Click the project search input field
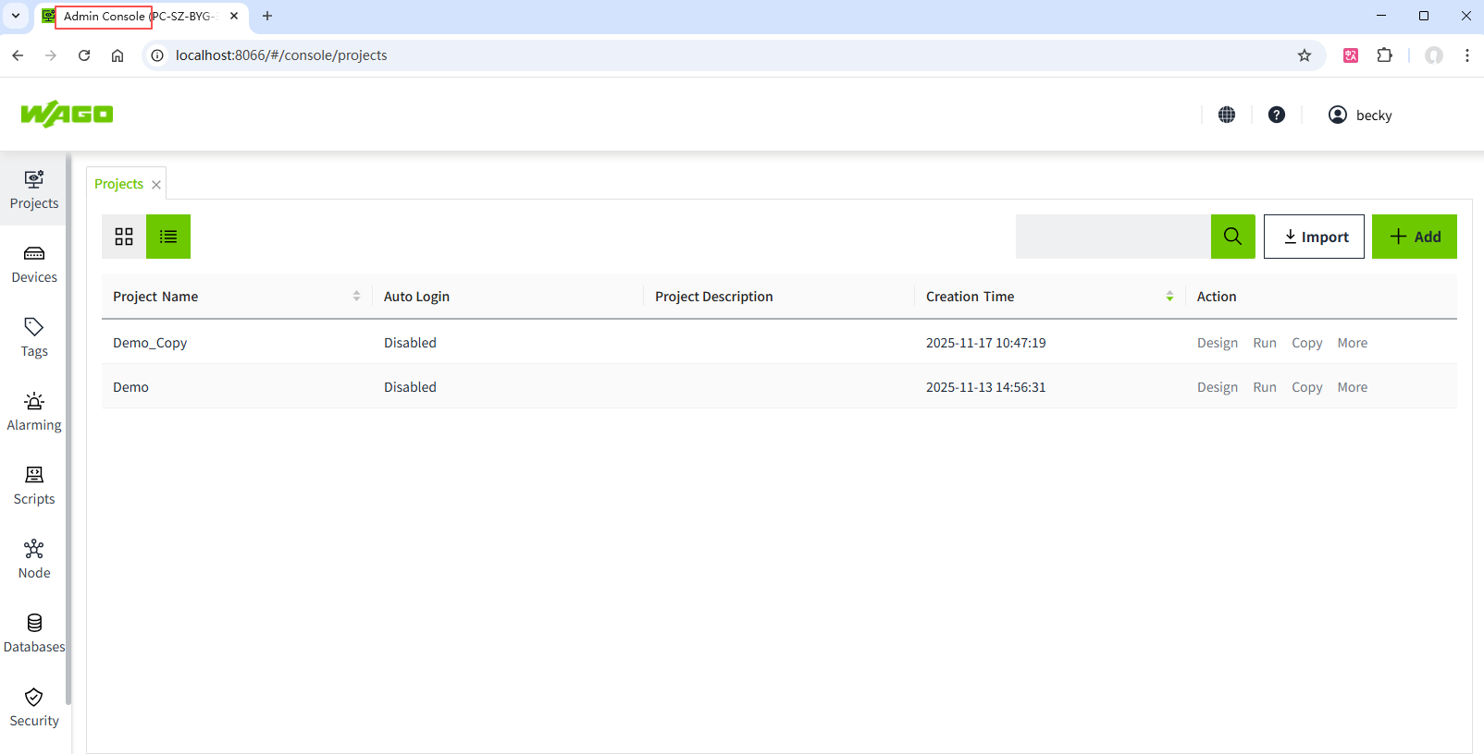The height and width of the screenshot is (754, 1484). click(1113, 237)
